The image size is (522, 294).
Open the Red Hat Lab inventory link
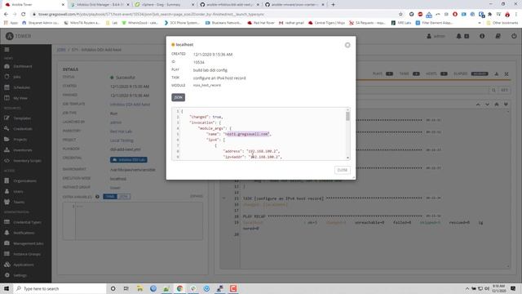[122, 131]
